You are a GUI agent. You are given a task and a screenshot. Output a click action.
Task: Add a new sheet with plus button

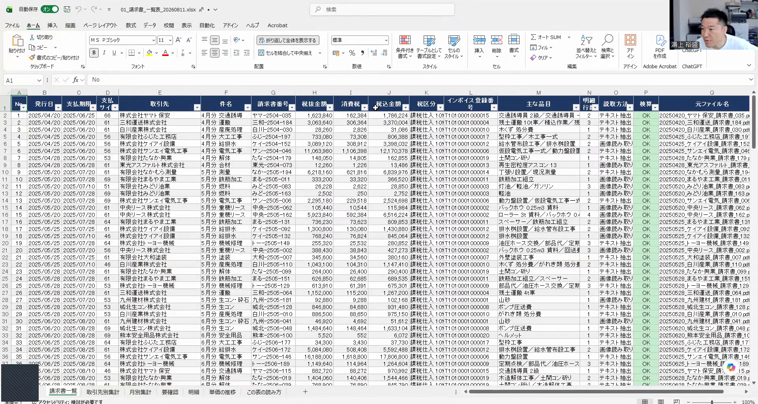point(305,392)
